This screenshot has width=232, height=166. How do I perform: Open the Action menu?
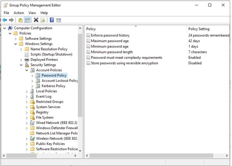click(x=19, y=13)
